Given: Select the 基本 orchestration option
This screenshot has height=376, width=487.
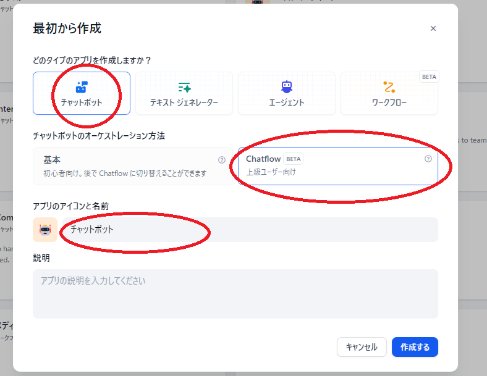Looking at the screenshot, I should (x=133, y=166).
